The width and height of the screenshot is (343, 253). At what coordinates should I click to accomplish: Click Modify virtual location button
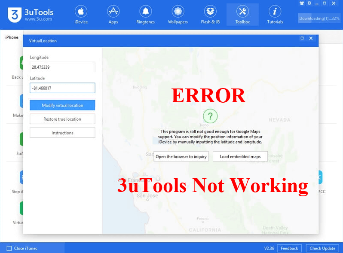tap(62, 105)
